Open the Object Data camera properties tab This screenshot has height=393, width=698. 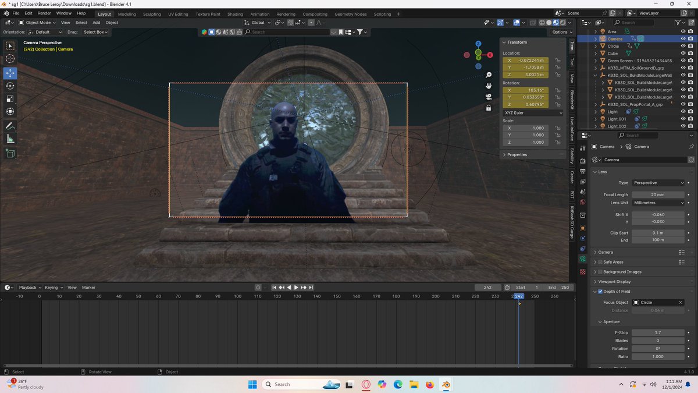click(583, 259)
